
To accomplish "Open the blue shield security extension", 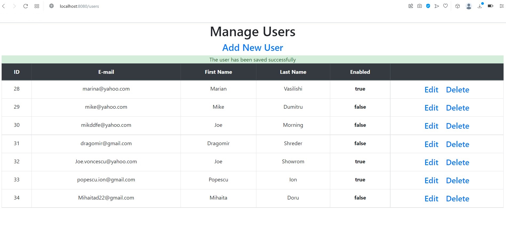I will coord(428,6).
